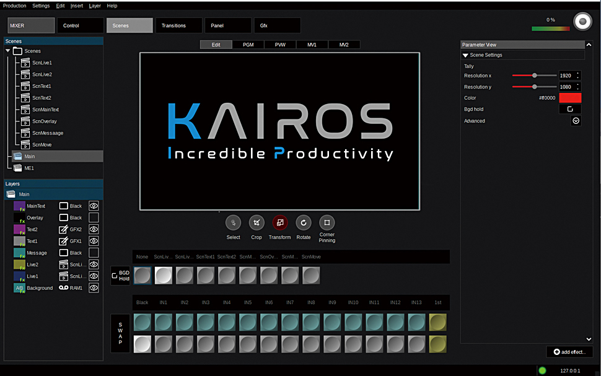601x376 pixels.
Task: Increase or decrease Resolution x with stepper
Action: tap(577, 76)
